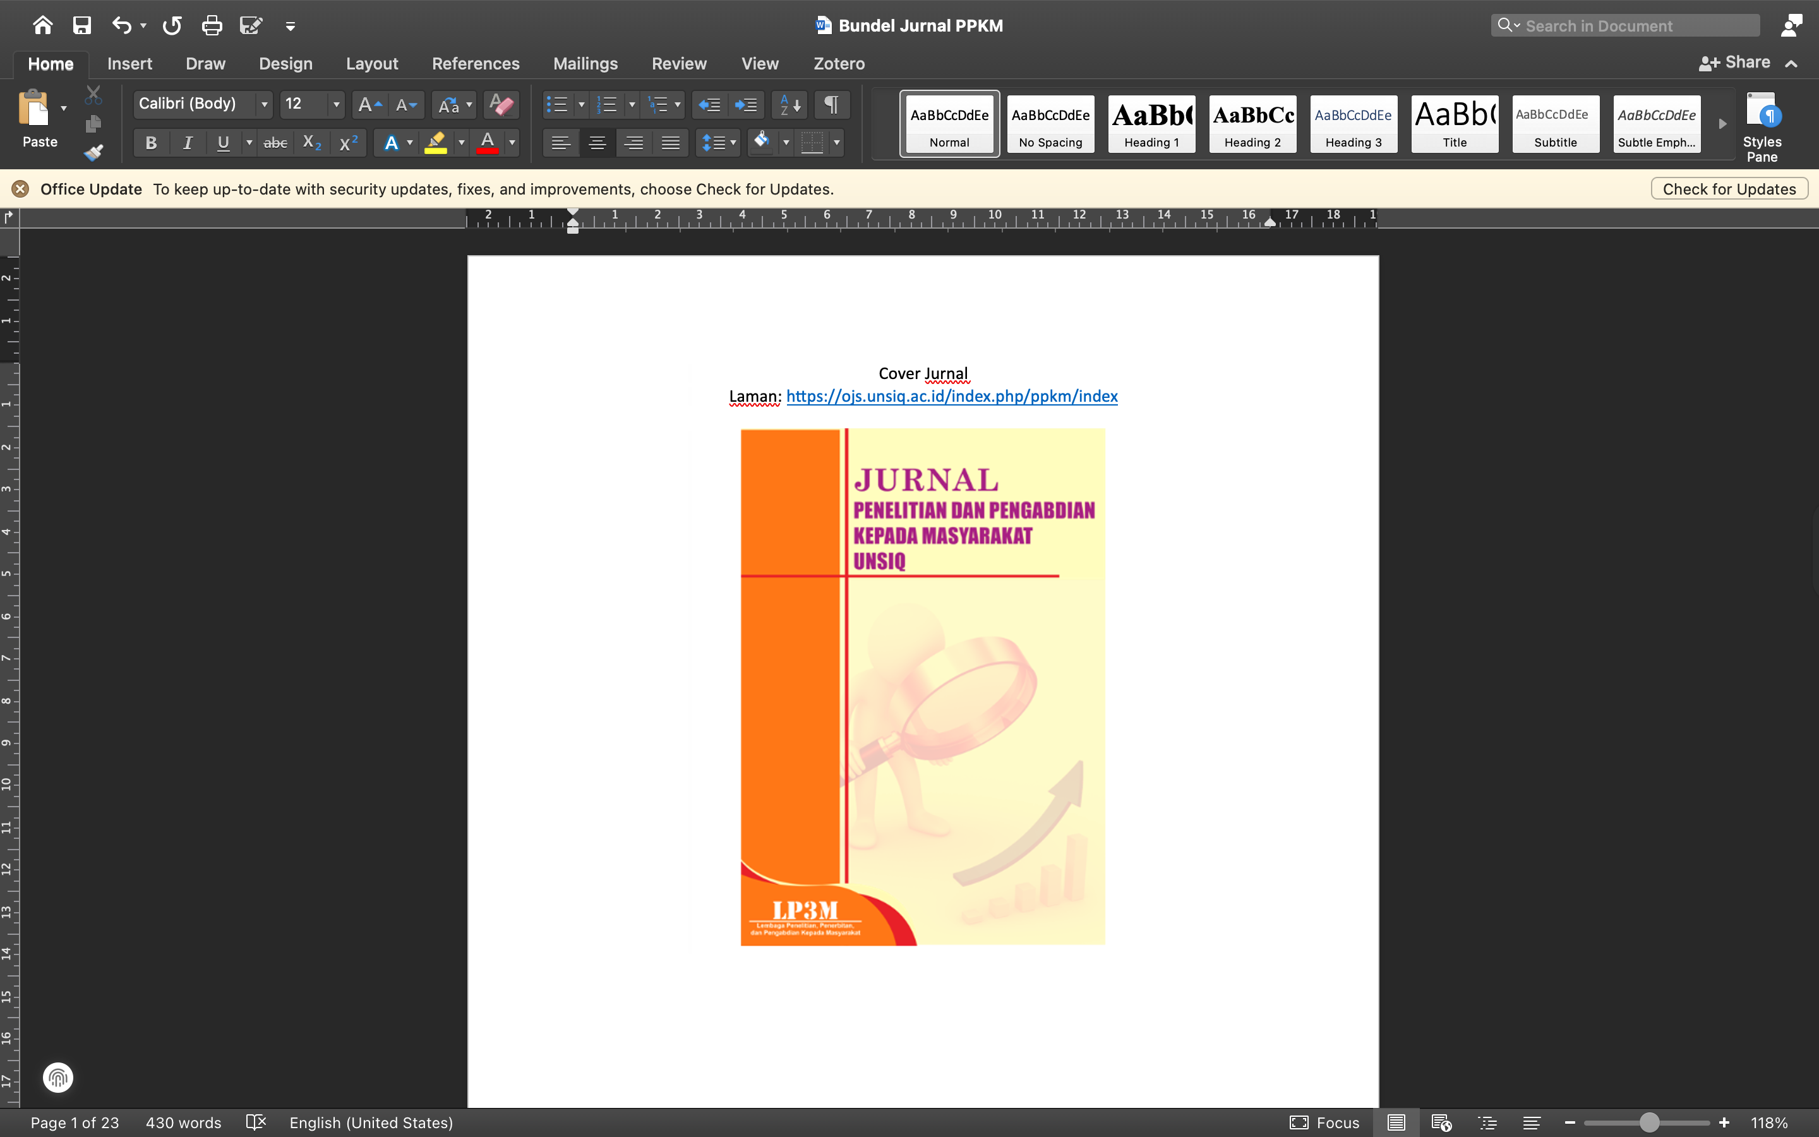Click the save icon in title bar
The height and width of the screenshot is (1137, 1819).
[x=82, y=25]
